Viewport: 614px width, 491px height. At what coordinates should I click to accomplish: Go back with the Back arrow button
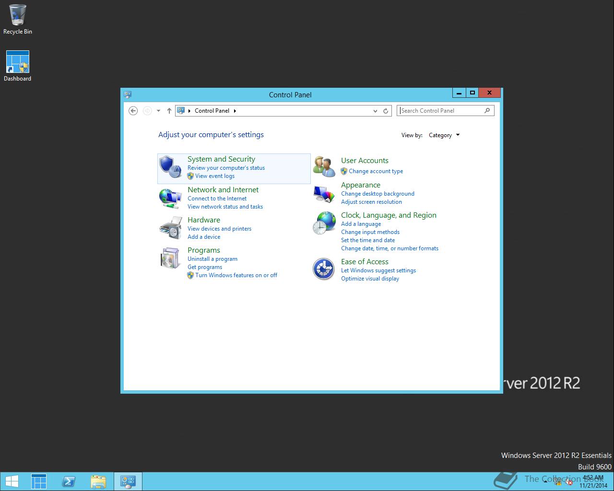[133, 111]
